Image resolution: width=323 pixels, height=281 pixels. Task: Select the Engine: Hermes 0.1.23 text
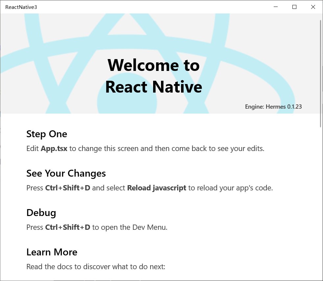click(273, 107)
